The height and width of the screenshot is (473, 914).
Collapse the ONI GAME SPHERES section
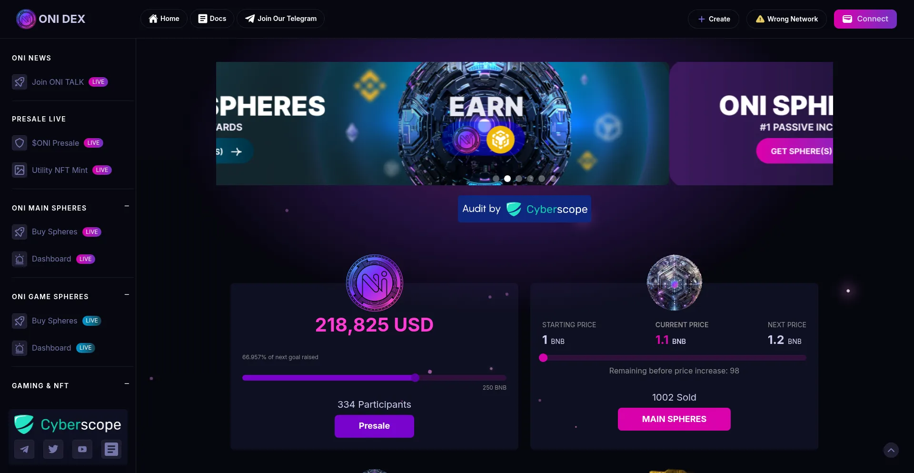127,295
